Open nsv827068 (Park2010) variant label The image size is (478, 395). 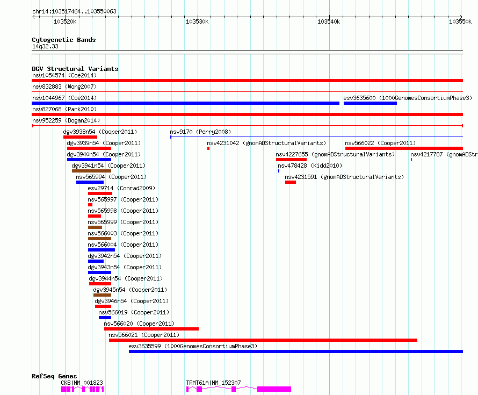[64, 109]
